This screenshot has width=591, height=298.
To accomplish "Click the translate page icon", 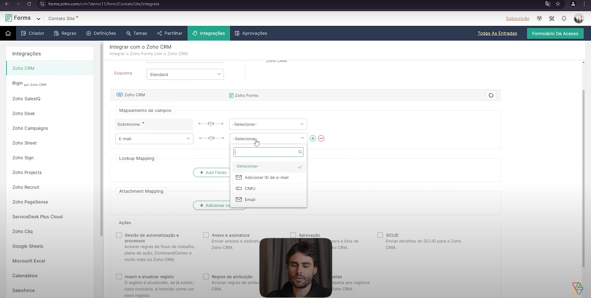I will [x=548, y=4].
